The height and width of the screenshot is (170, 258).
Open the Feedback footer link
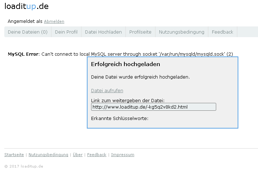pyautogui.click(x=97, y=155)
